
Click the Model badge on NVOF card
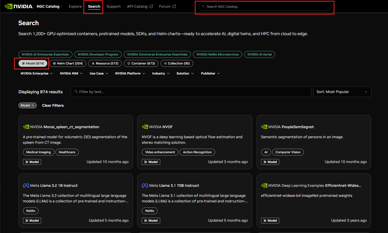151,162
